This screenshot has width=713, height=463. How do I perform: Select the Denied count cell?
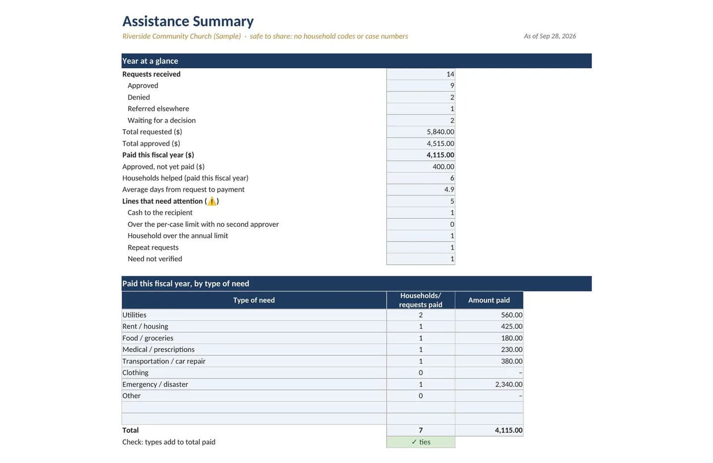[421, 98]
